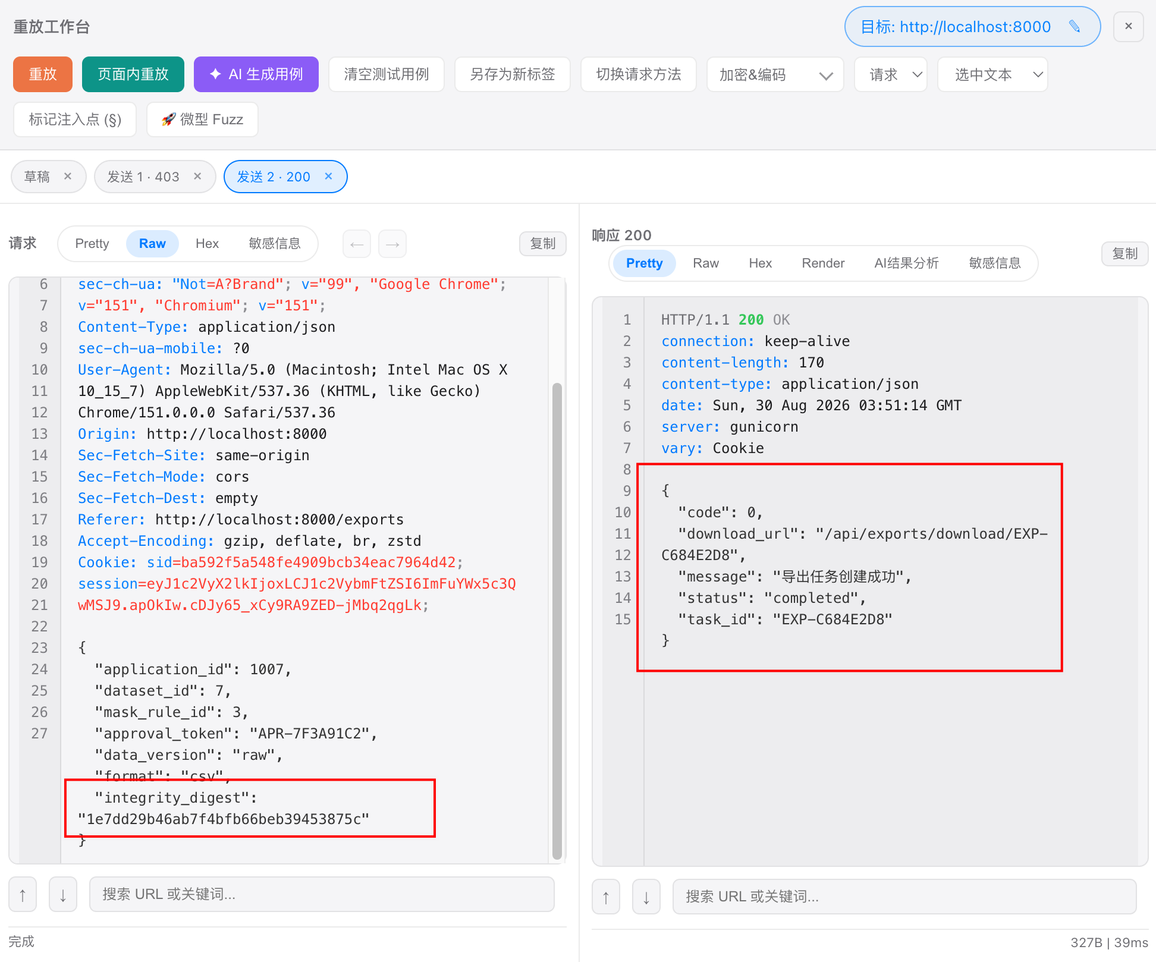Image resolution: width=1156 pixels, height=962 pixels.
Task: Expand the 加密&编码 dropdown
Action: click(x=775, y=75)
